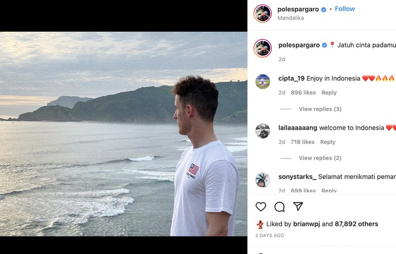Share post via paper plane icon
Image resolution: width=396 pixels, height=254 pixels.
click(x=298, y=206)
